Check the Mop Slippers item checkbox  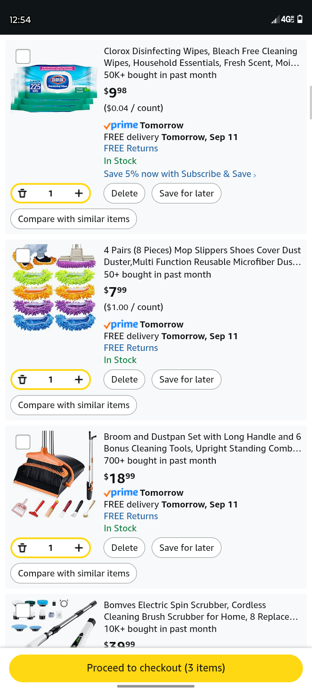tap(23, 255)
